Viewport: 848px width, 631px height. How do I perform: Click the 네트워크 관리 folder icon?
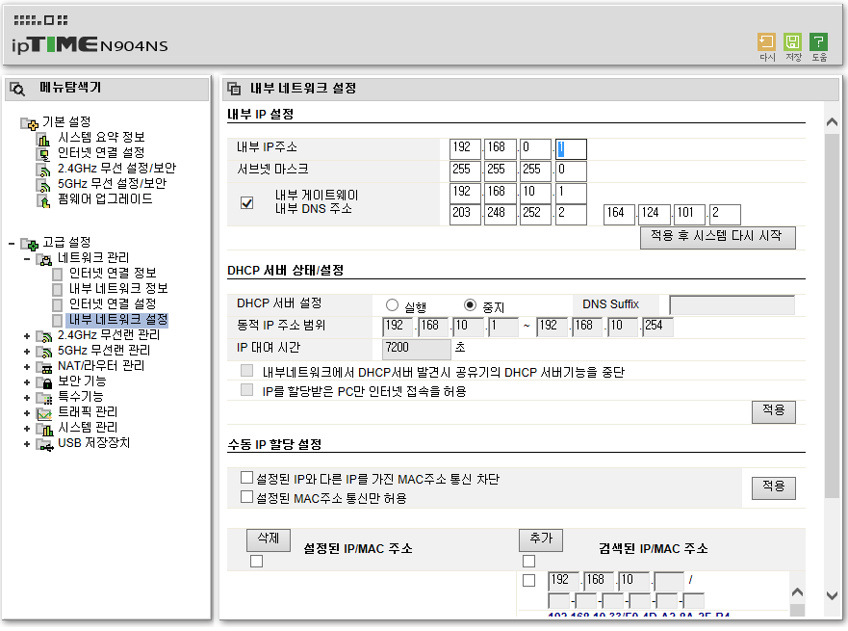coord(44,259)
